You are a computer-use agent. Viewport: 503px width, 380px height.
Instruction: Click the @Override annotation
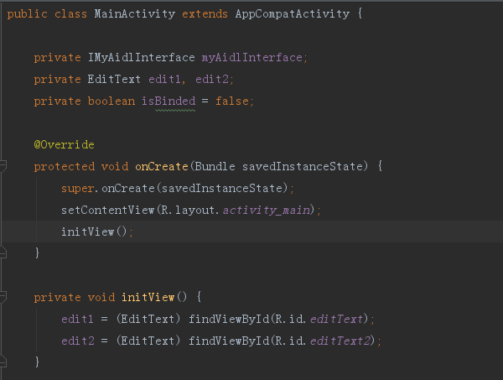(x=65, y=145)
